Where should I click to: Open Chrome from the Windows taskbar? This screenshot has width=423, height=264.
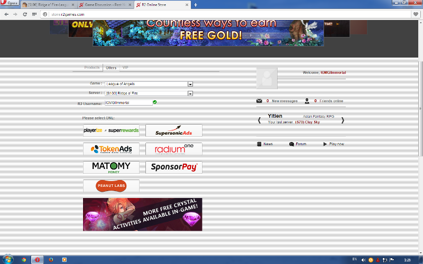point(24,260)
